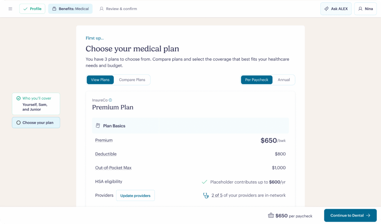The width and height of the screenshot is (381, 224).
Task: Switch to the Compare Plans view
Action: point(132,80)
